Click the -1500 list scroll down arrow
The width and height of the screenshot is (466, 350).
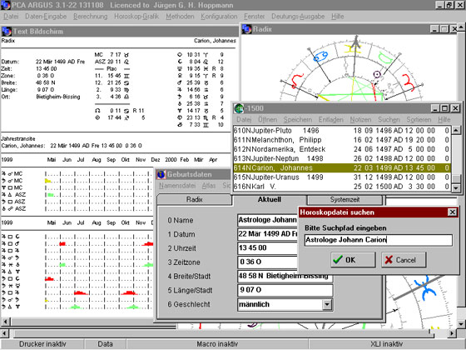point(456,187)
